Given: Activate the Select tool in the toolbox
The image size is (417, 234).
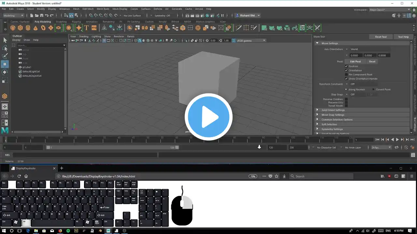Looking at the screenshot, I should 5,40.
